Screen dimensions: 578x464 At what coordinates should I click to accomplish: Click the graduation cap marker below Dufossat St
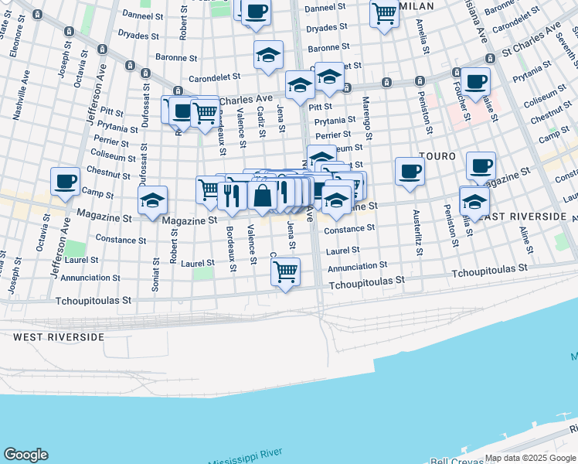tap(152, 203)
